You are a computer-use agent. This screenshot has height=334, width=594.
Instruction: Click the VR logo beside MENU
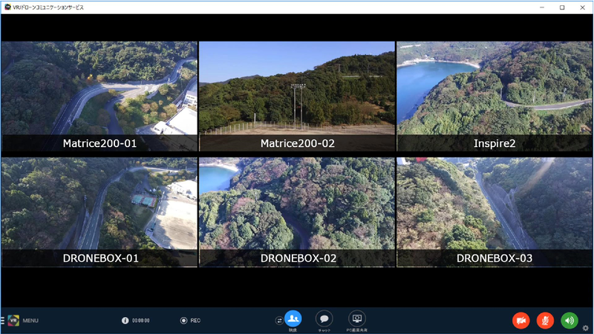coord(13,321)
